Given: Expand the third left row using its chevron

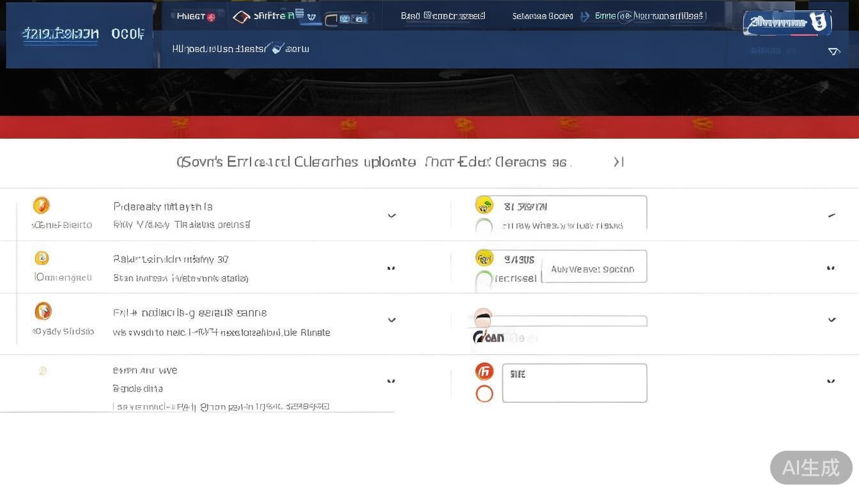Looking at the screenshot, I should (392, 320).
